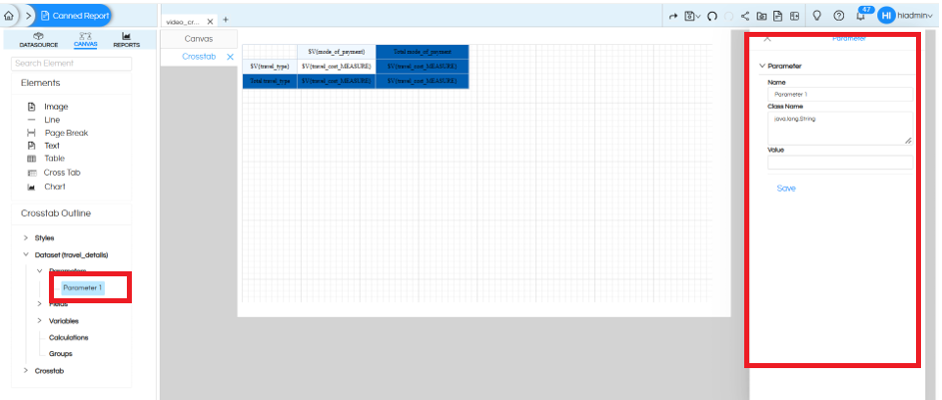942x400 pixels.
Task: Switch to the Crosstab sub-tab
Action: tap(199, 57)
